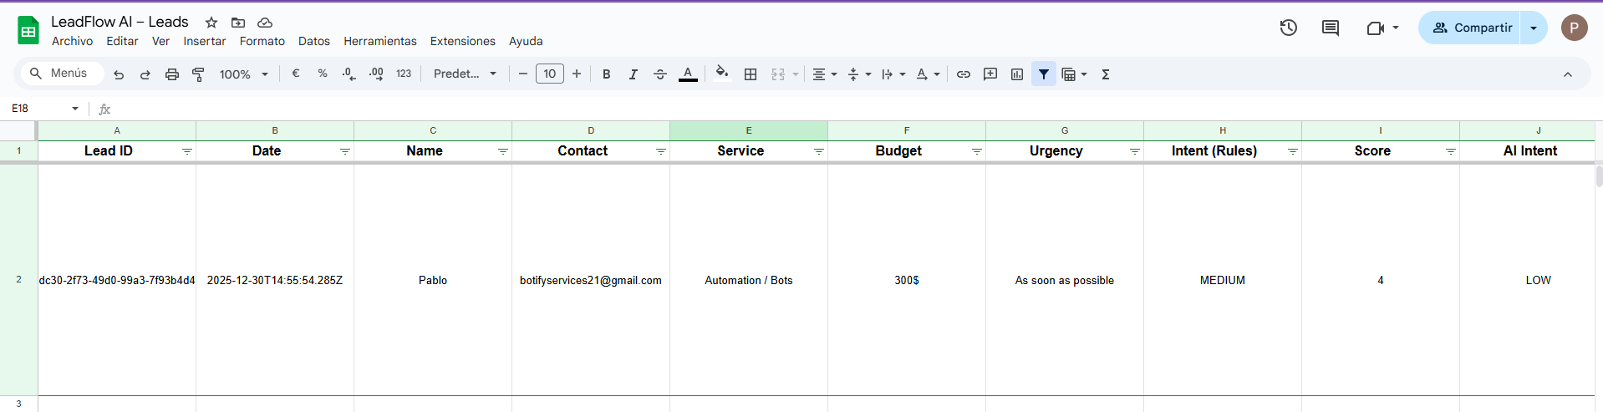The width and height of the screenshot is (1603, 412).
Task: Open the account avatar P
Action: pyautogui.click(x=1574, y=28)
